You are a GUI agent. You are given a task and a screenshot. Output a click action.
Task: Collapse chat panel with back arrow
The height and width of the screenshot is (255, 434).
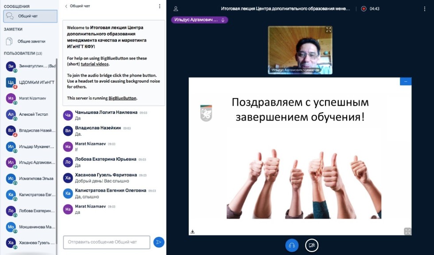(x=66, y=6)
